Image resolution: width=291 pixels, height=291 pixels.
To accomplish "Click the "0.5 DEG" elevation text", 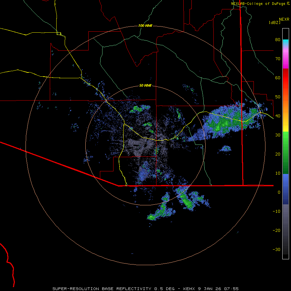I will coord(165,289).
